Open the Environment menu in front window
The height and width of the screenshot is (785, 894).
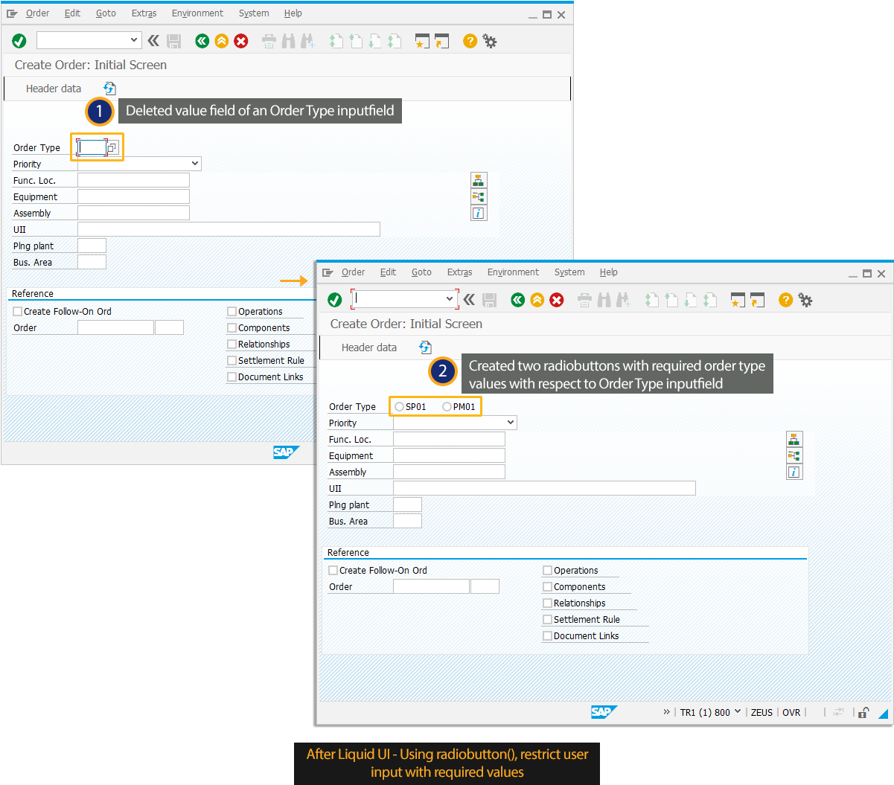click(x=513, y=272)
